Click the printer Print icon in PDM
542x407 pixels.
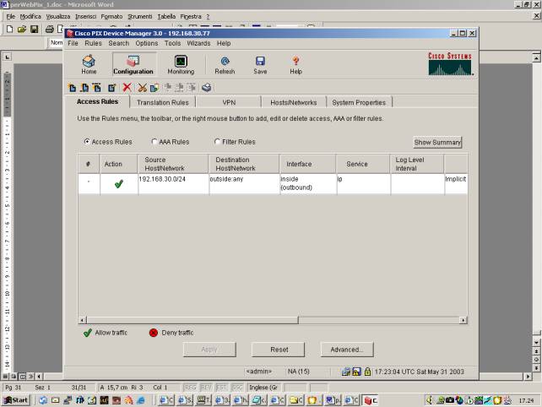point(206,88)
